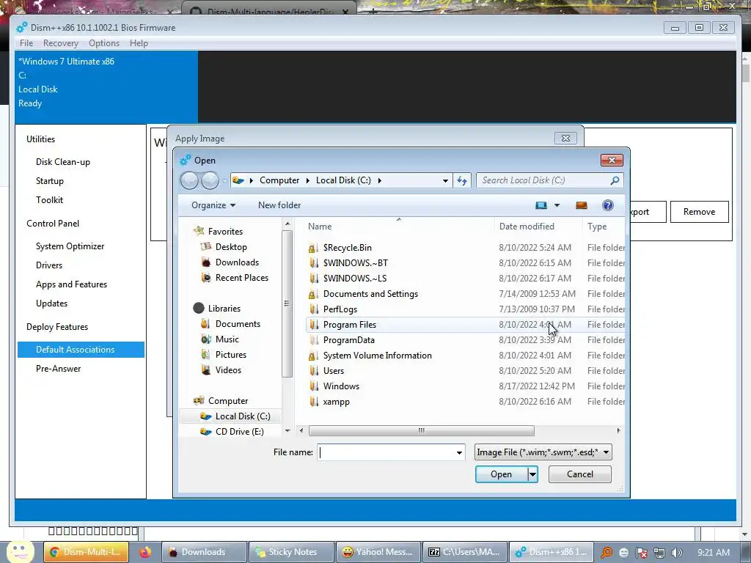Click the Cancel button
The width and height of the screenshot is (751, 563).
pyautogui.click(x=580, y=474)
